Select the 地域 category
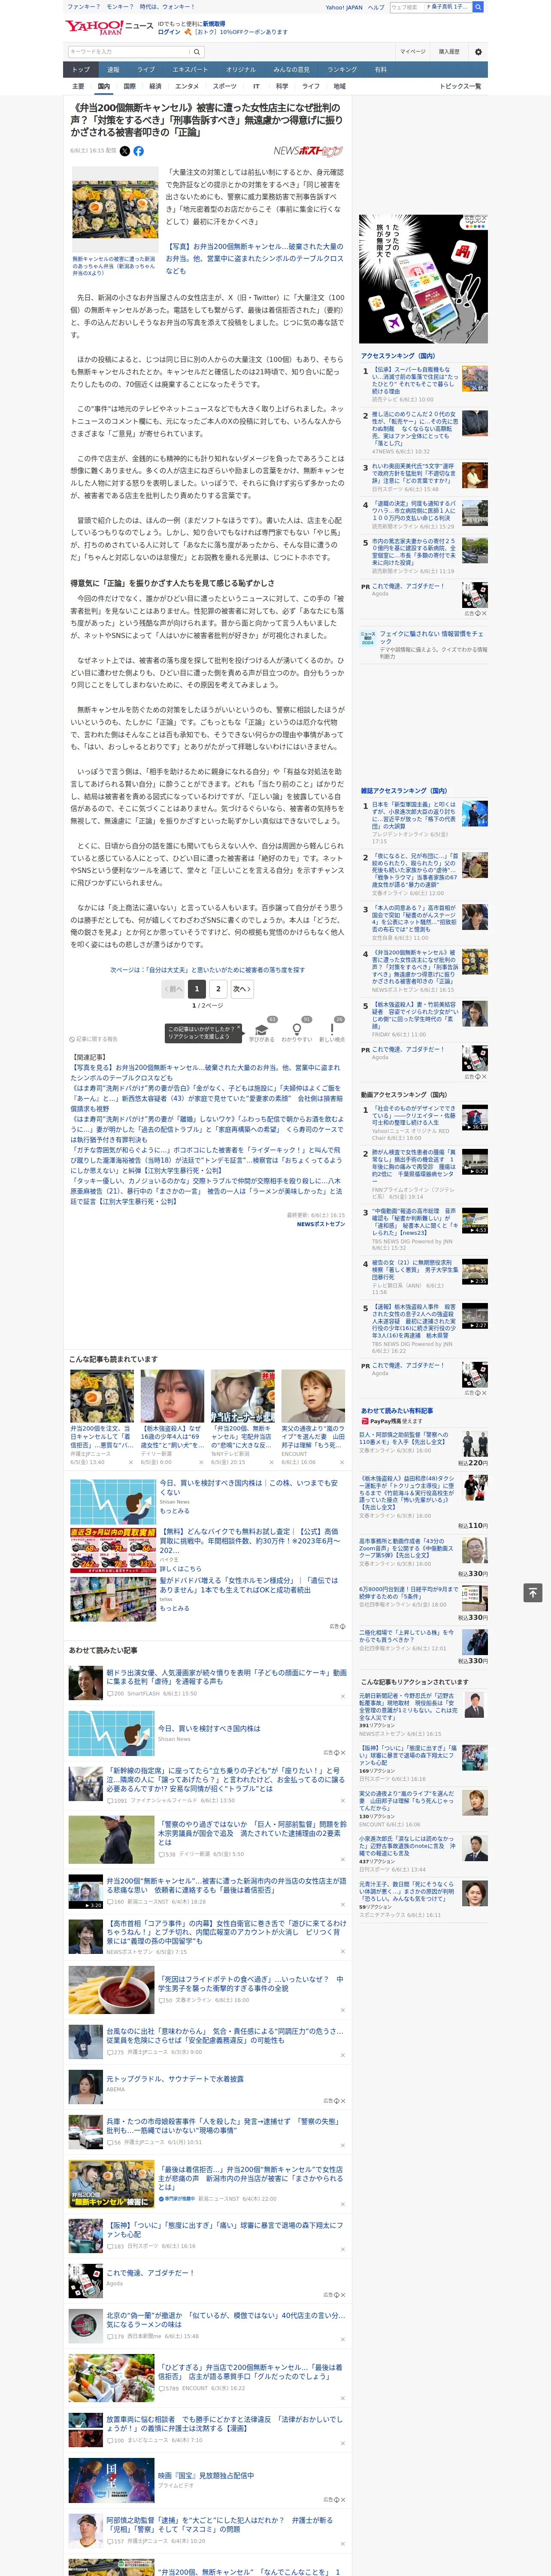 click(339, 86)
